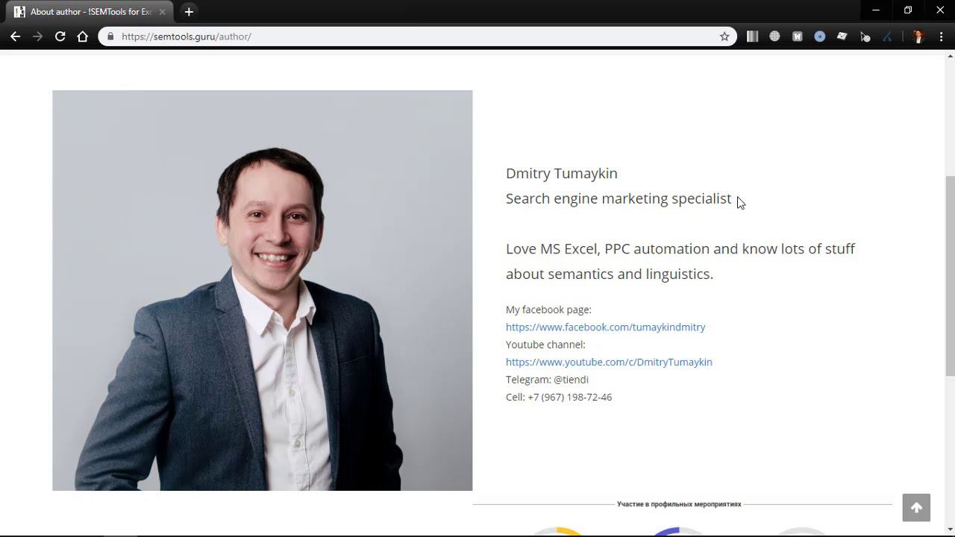Open the Chrome three-dot menu
The width and height of the screenshot is (955, 537).
click(x=941, y=36)
